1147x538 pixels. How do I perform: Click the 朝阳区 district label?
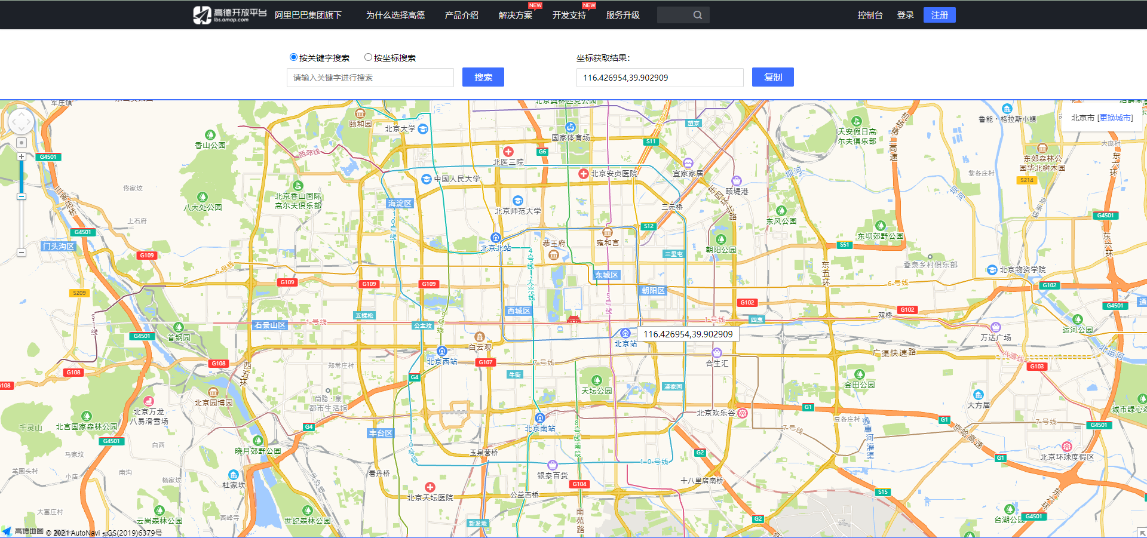pyautogui.click(x=654, y=290)
